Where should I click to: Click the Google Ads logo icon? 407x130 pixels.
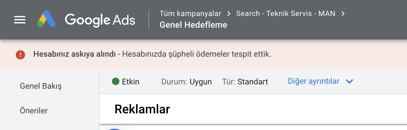coord(46,19)
